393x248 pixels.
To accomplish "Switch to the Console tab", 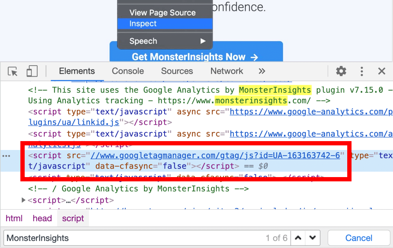I will coord(128,71).
